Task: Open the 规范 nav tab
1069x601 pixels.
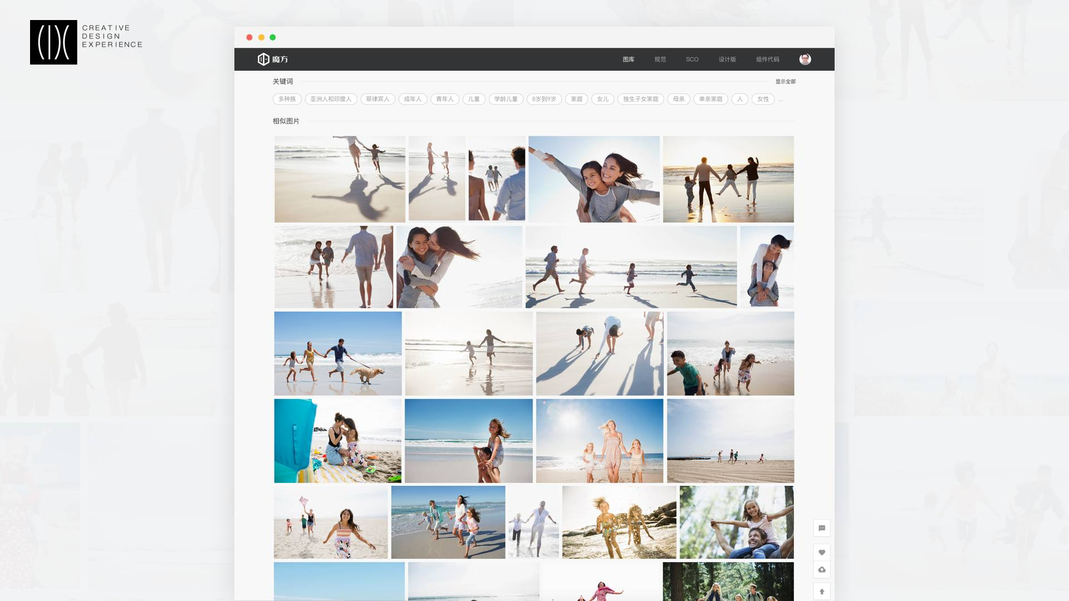Action: click(660, 60)
